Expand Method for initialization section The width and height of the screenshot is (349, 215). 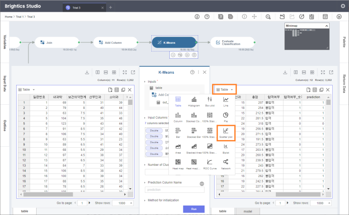point(144,200)
